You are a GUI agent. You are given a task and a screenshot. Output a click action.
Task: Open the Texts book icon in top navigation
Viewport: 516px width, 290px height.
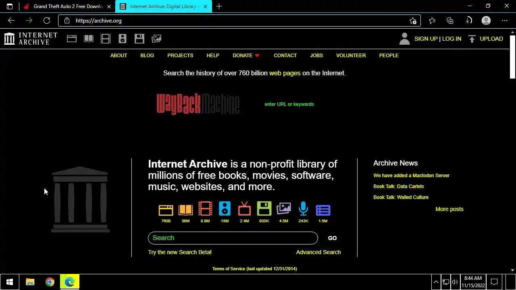tap(89, 39)
